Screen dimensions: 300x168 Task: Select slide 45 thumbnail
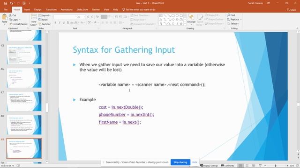pyautogui.click(x=24, y=54)
